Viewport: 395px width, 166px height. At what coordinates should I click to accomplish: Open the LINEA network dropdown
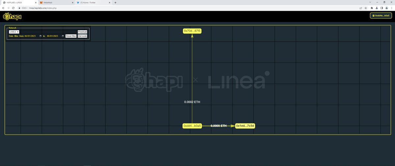point(14,32)
